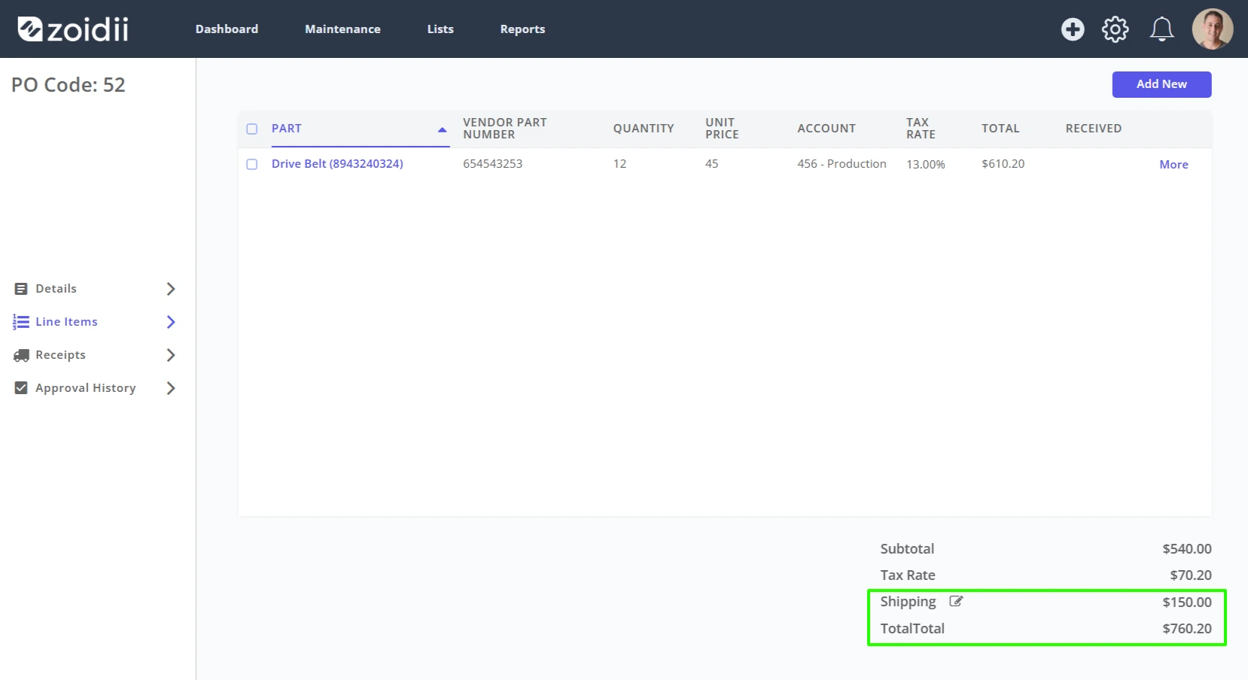The height and width of the screenshot is (680, 1248).
Task: Expand Approval History chevron
Action: coord(171,388)
